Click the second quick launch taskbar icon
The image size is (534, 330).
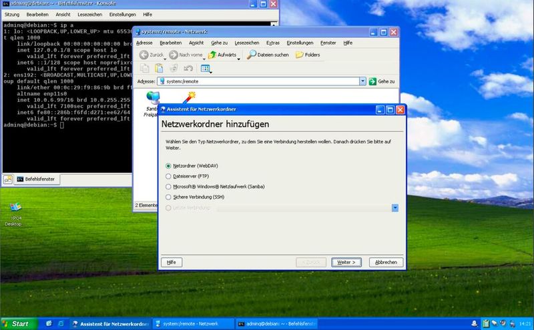(x=61, y=323)
